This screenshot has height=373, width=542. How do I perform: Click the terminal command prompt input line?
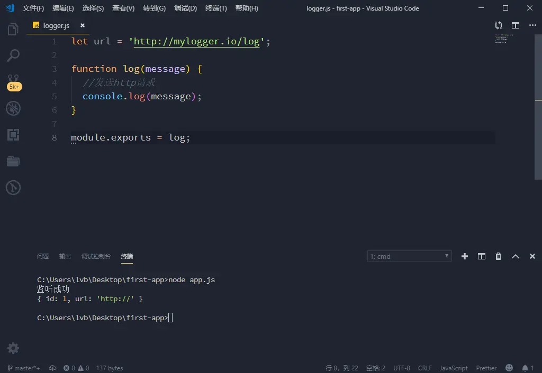click(x=105, y=318)
